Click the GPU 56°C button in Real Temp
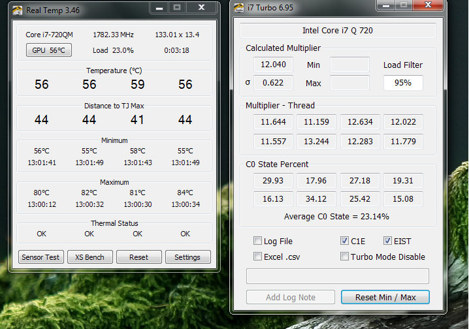The image size is (469, 329). (49, 50)
